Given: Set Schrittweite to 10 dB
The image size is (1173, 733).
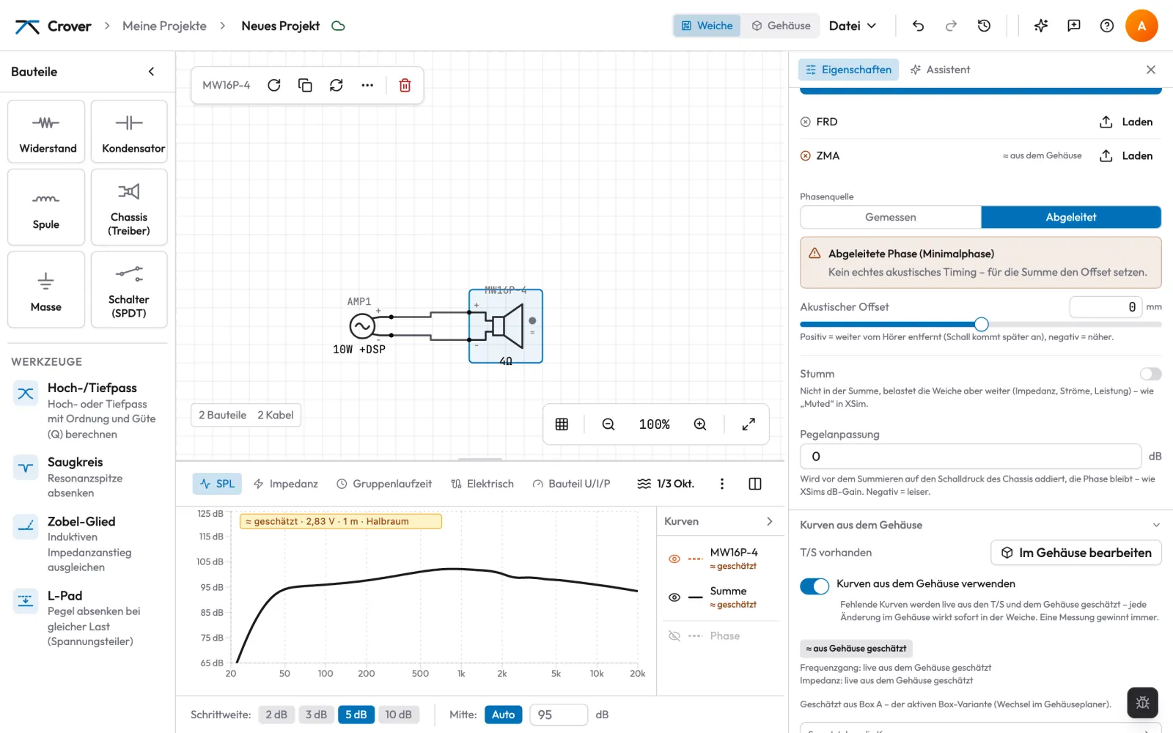Looking at the screenshot, I should tap(398, 715).
